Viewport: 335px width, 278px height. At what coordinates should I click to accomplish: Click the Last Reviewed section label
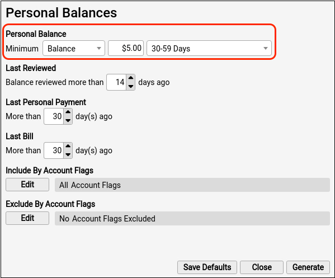tap(31, 68)
